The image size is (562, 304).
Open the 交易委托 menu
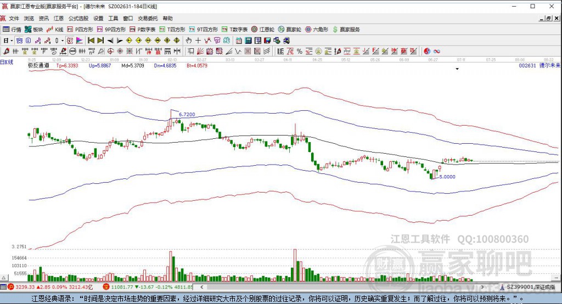point(147,18)
